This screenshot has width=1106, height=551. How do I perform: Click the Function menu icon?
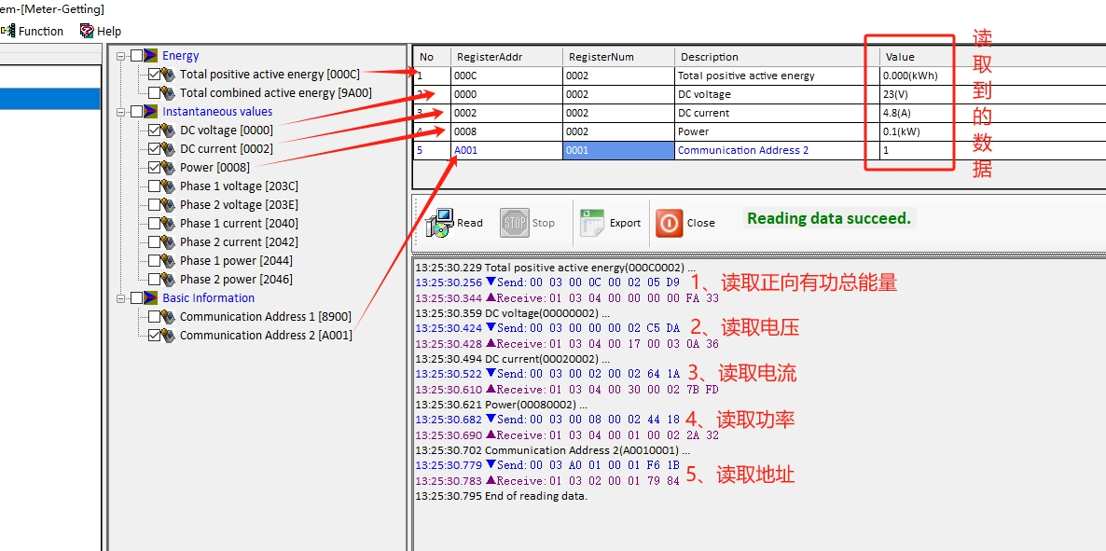tap(7, 31)
